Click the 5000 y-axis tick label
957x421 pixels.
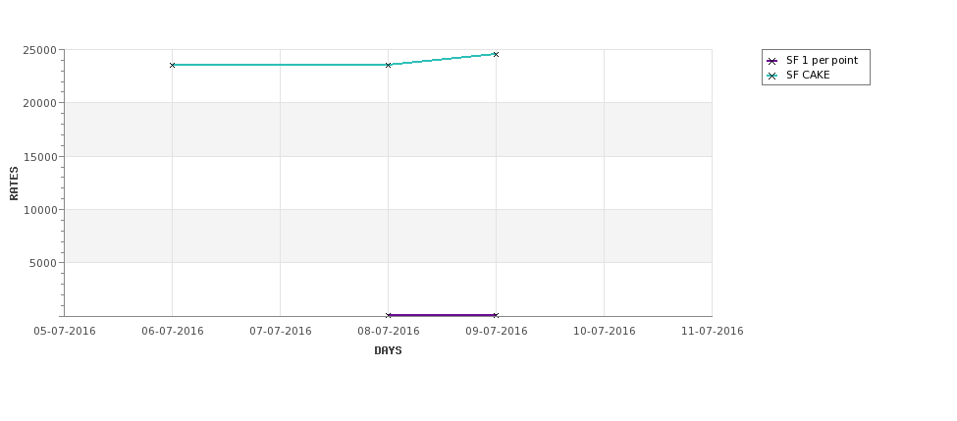[43, 263]
